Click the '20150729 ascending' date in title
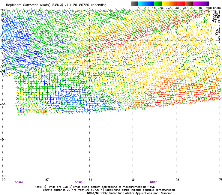 pyautogui.click(x=90, y=5)
